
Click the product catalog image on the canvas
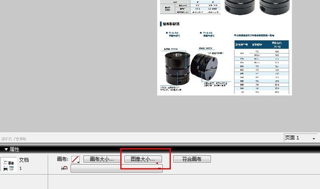point(224,48)
